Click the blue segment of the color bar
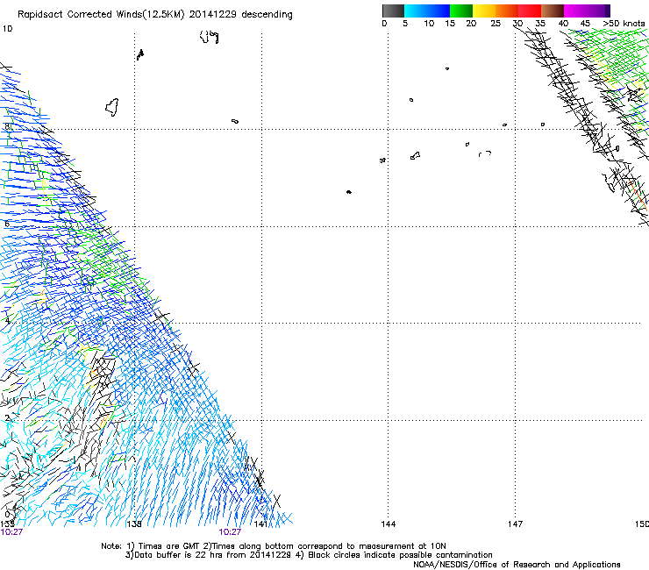 (x=427, y=11)
